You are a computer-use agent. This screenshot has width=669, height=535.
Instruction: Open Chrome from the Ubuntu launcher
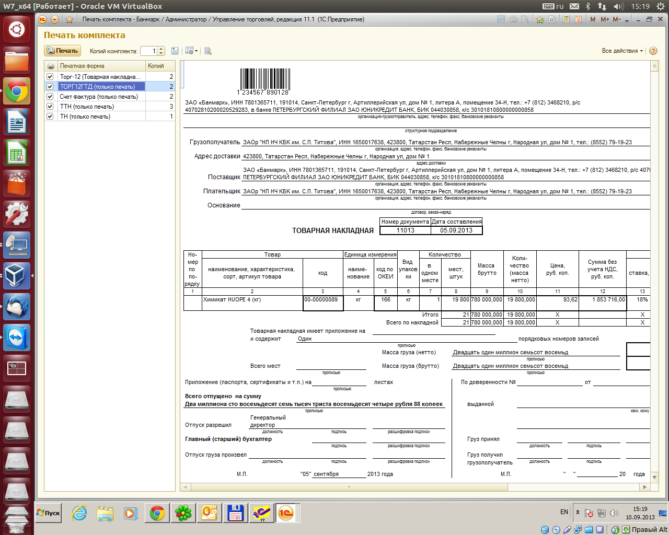[x=17, y=91]
